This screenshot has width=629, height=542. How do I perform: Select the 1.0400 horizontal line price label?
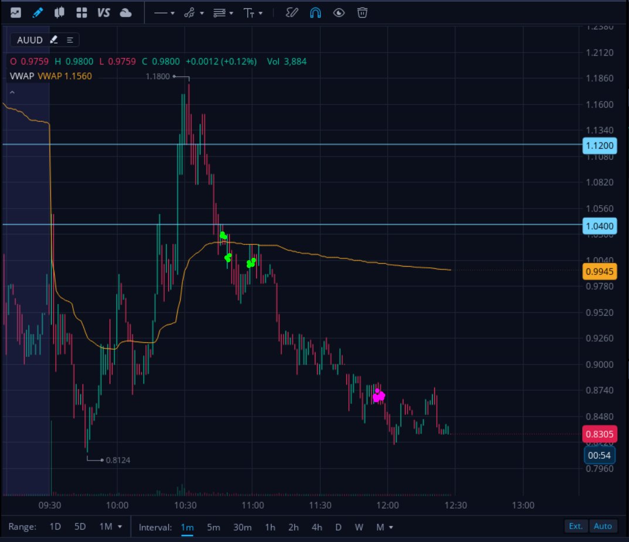point(599,226)
